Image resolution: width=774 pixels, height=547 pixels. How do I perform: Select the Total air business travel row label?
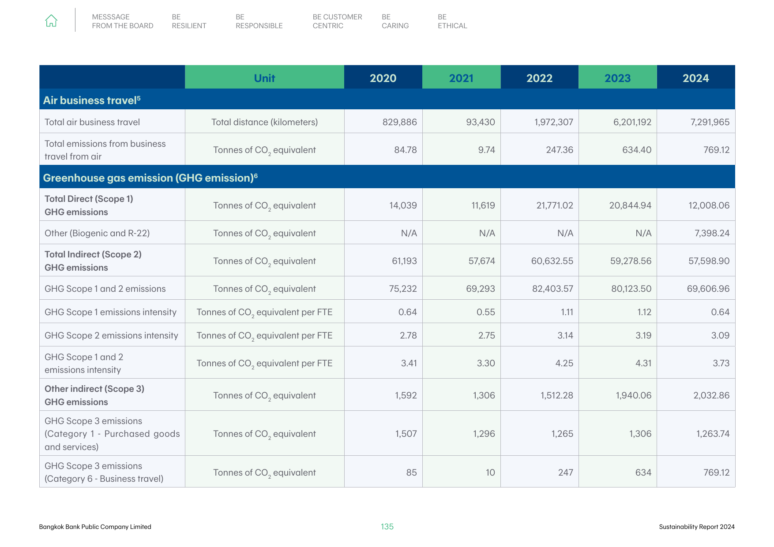(92, 122)
